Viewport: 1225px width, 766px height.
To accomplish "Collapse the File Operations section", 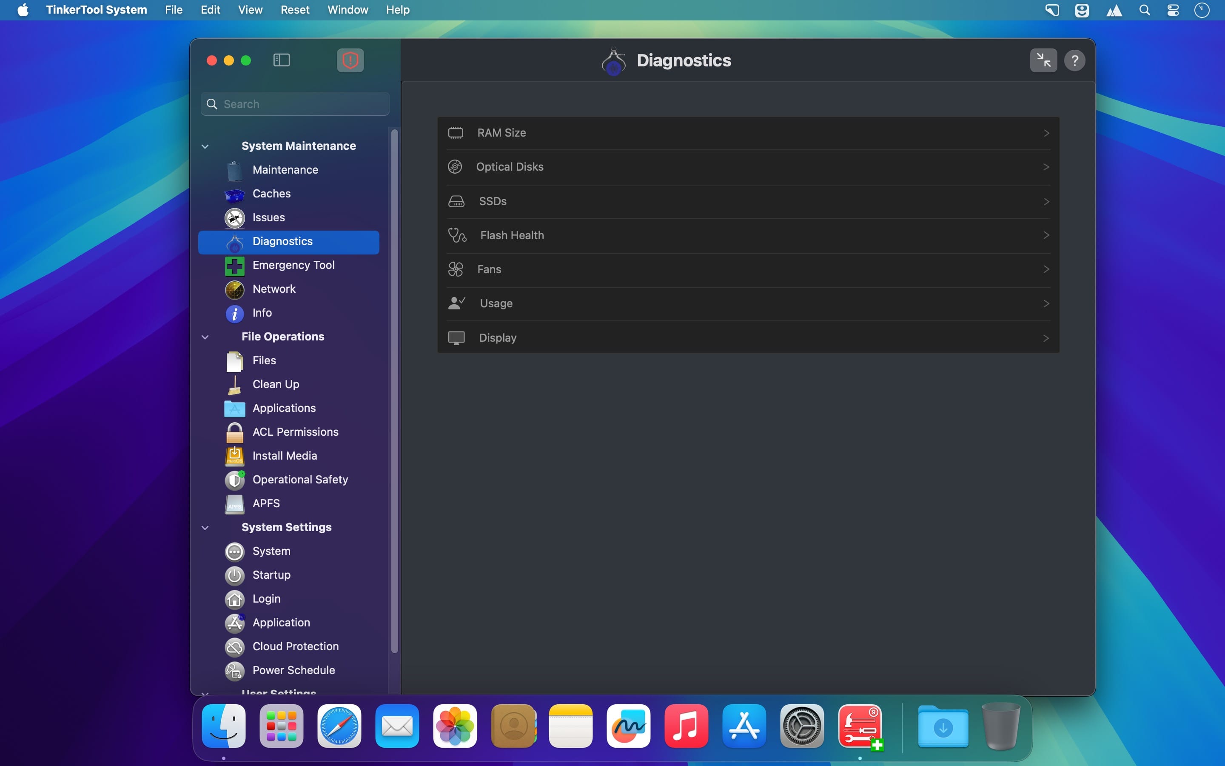I will click(x=205, y=337).
